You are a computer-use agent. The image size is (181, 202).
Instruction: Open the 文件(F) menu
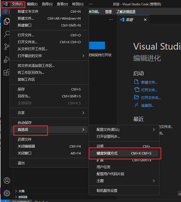coord(17,4)
